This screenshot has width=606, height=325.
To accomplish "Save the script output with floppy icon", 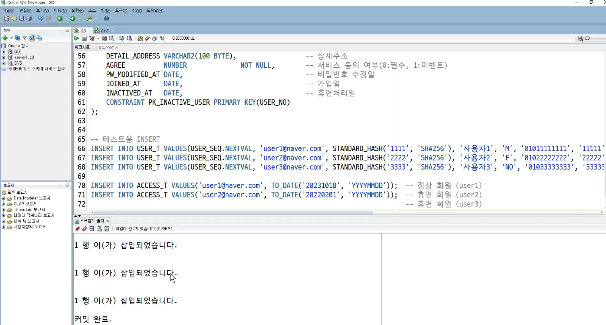I will click(92, 229).
